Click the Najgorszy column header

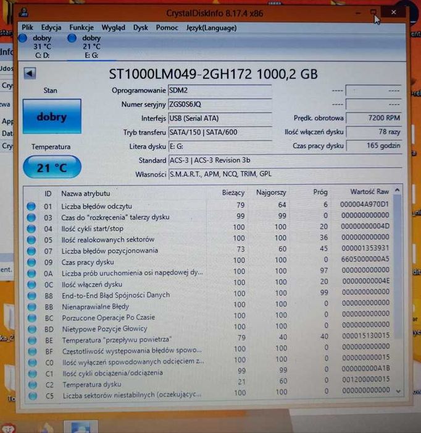(x=271, y=192)
